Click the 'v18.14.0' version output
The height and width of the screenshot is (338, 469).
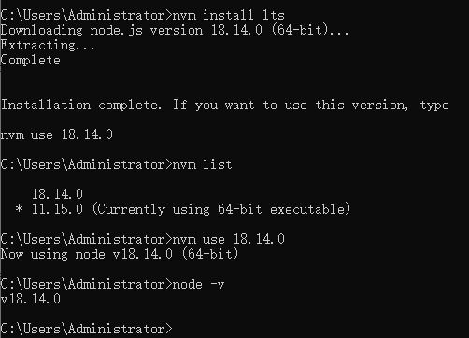coord(30,299)
